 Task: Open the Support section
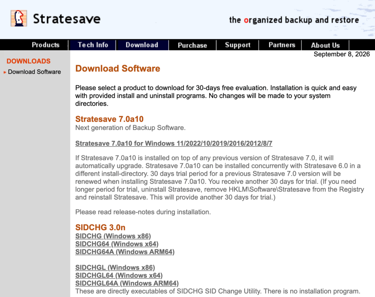(x=237, y=45)
